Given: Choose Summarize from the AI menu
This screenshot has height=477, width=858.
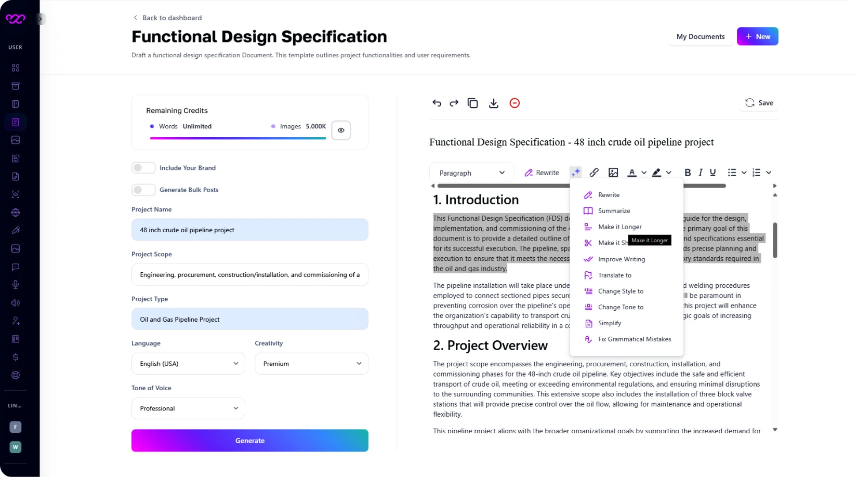Looking at the screenshot, I should coord(626,211).
